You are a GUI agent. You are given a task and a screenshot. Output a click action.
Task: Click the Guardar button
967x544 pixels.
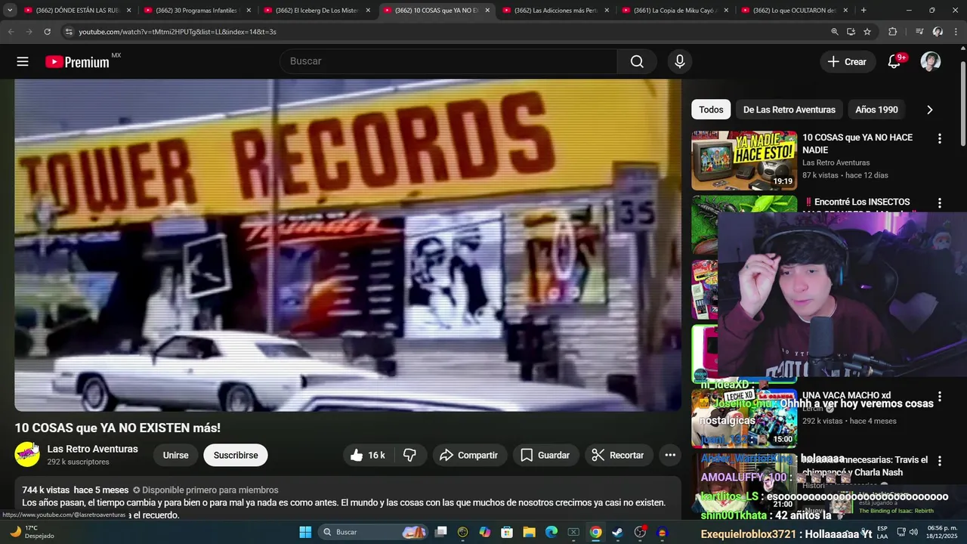tap(545, 455)
